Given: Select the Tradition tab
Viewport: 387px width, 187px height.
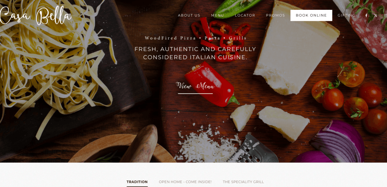Looking at the screenshot, I should point(137,182).
